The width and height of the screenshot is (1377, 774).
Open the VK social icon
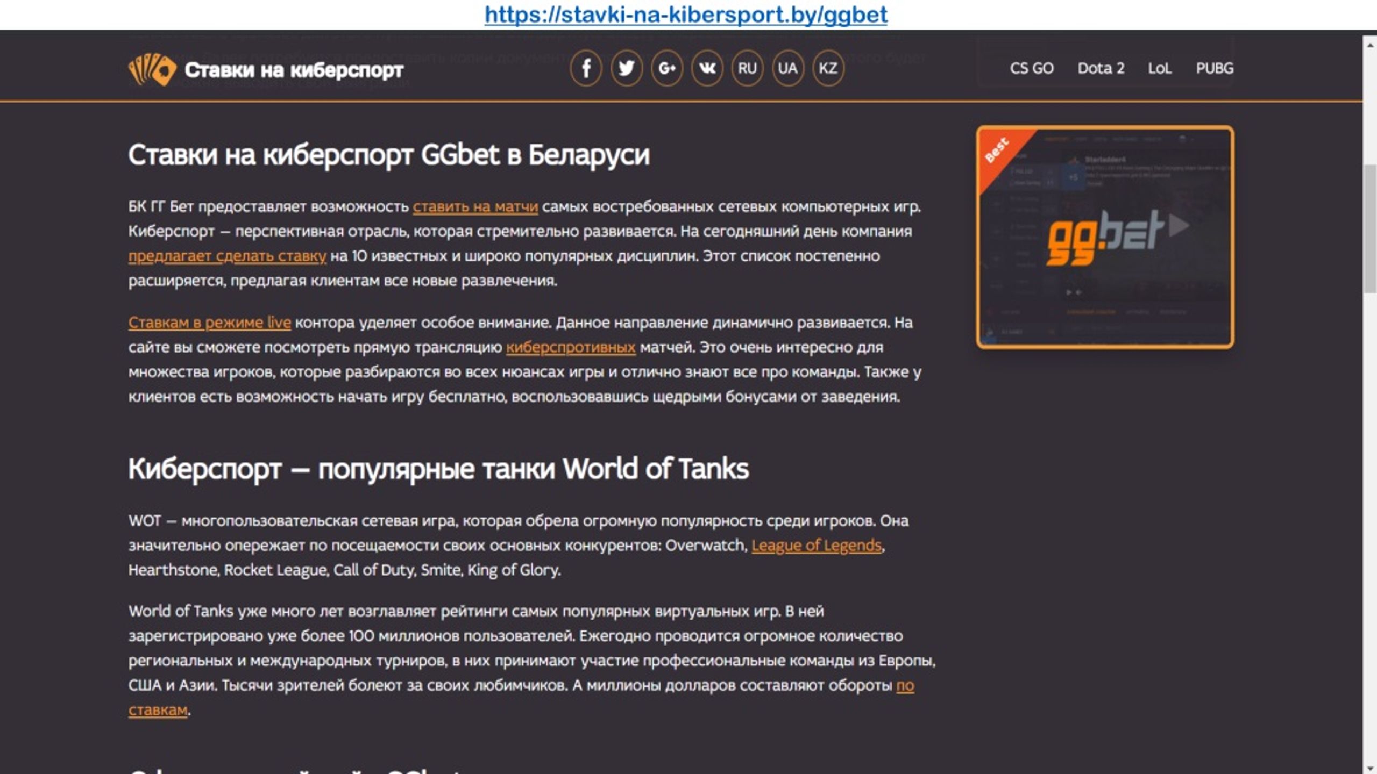(x=707, y=68)
